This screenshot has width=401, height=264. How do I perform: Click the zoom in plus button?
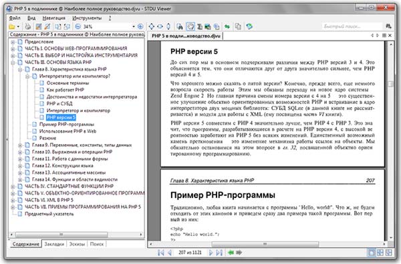(x=140, y=26)
